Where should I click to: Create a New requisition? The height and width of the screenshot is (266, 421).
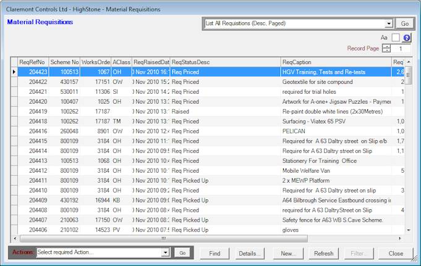[288, 253]
